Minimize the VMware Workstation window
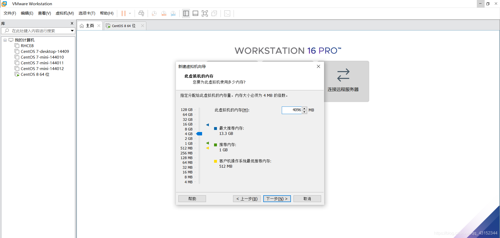The width and height of the screenshot is (500, 238). [x=480, y=4]
